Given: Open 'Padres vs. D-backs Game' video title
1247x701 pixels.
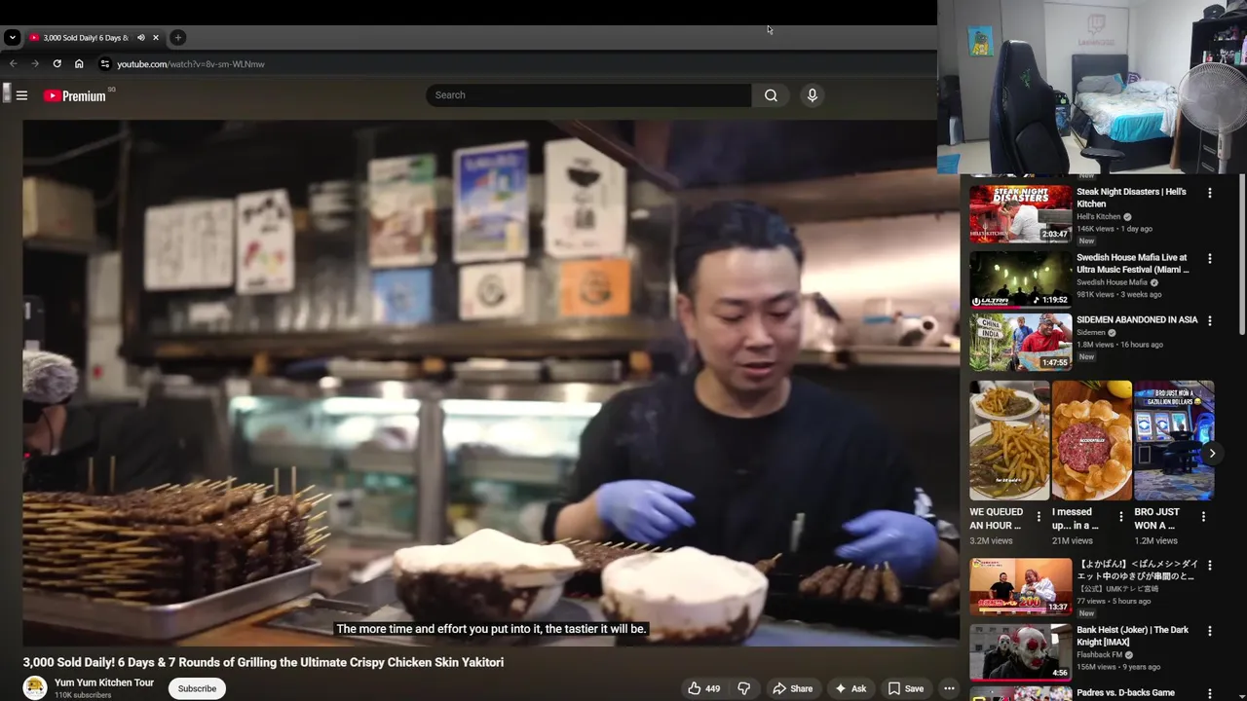Looking at the screenshot, I should [x=1125, y=692].
